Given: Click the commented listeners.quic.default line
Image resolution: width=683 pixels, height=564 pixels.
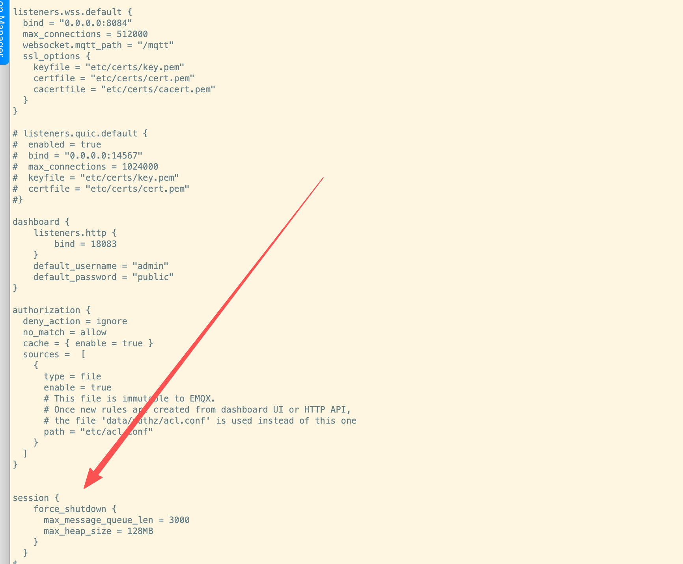Looking at the screenshot, I should coord(80,134).
